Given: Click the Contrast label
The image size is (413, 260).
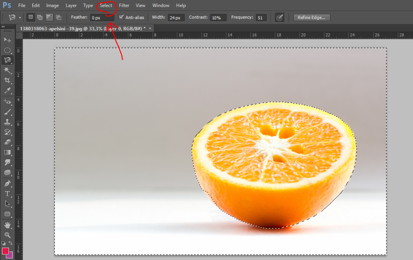Looking at the screenshot, I should [x=198, y=17].
